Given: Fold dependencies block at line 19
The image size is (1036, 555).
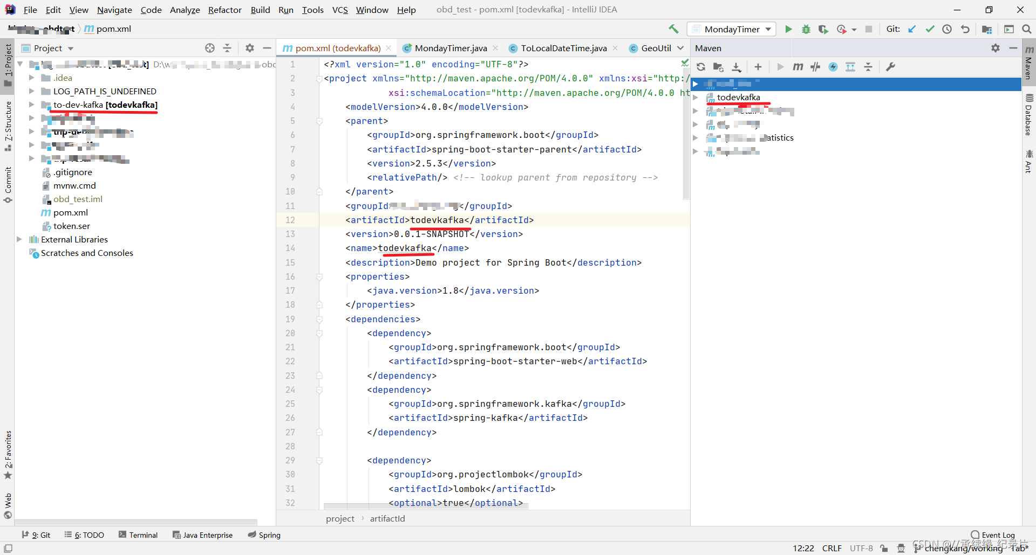Looking at the screenshot, I should [x=319, y=319].
